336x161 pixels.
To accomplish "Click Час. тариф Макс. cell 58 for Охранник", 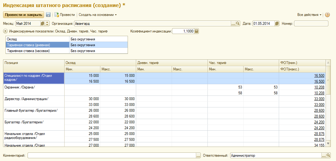I will (x=261, y=93).
